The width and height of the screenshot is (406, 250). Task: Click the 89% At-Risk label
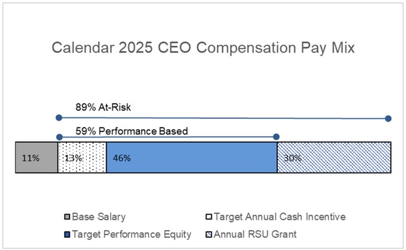103,107
